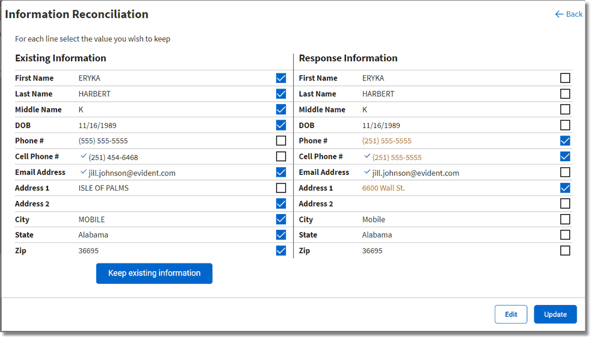Select existing address text ISLE OF PALMS

(x=104, y=188)
